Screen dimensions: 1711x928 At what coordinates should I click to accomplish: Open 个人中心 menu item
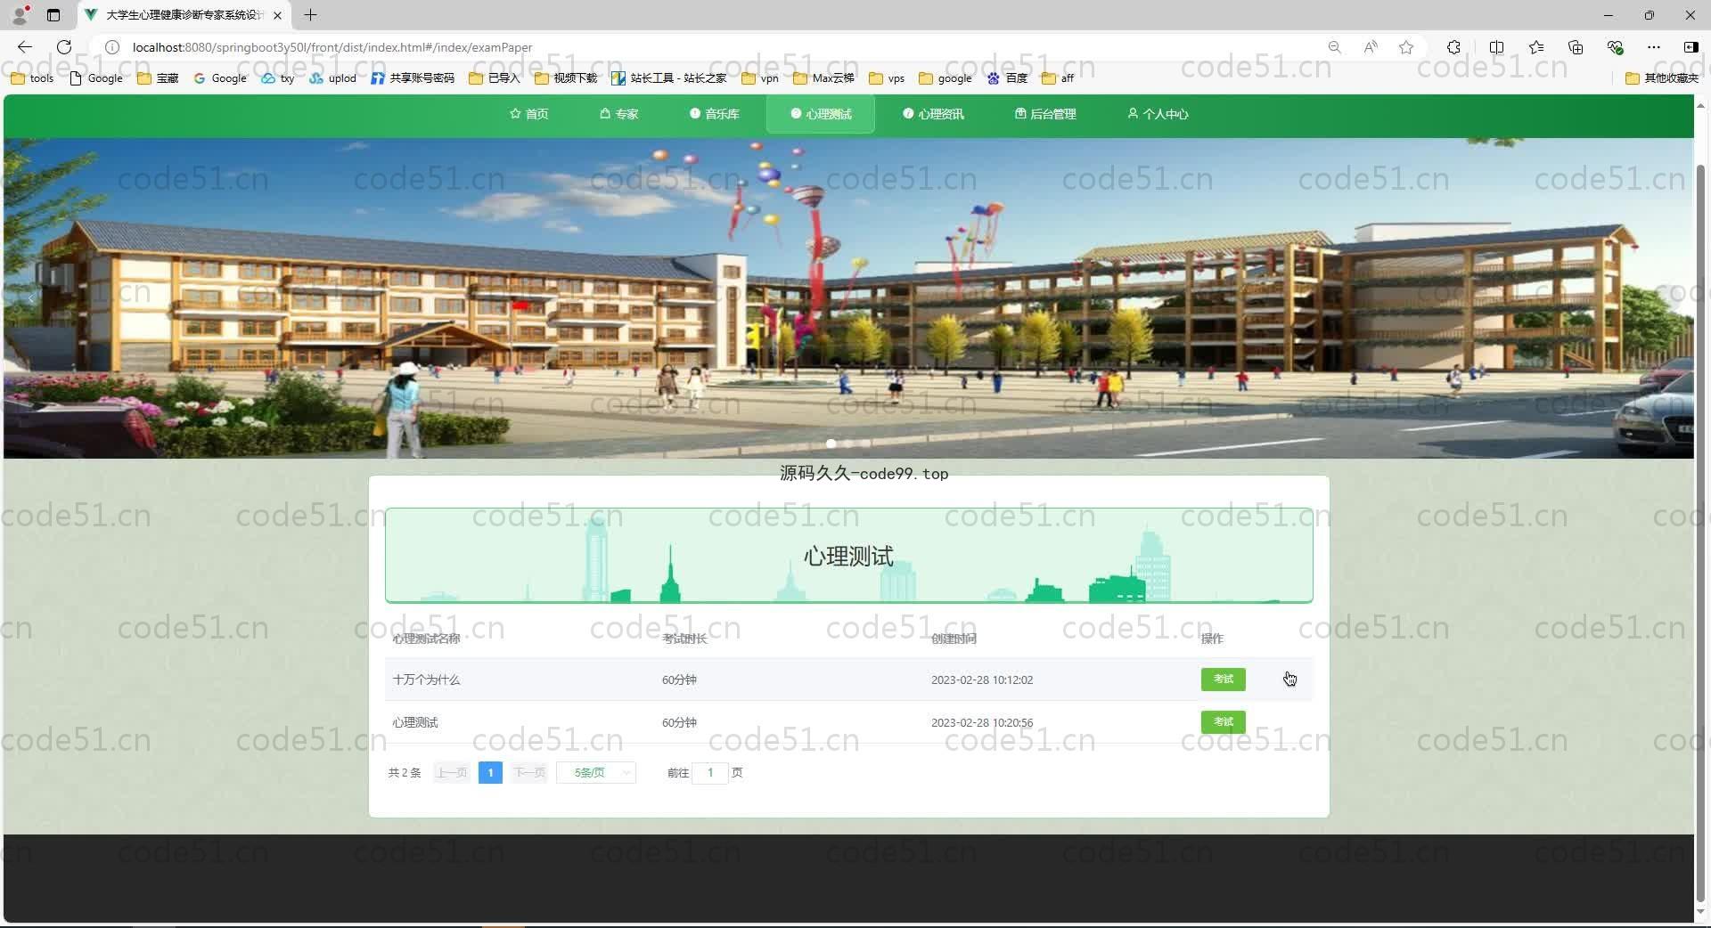pyautogui.click(x=1158, y=114)
